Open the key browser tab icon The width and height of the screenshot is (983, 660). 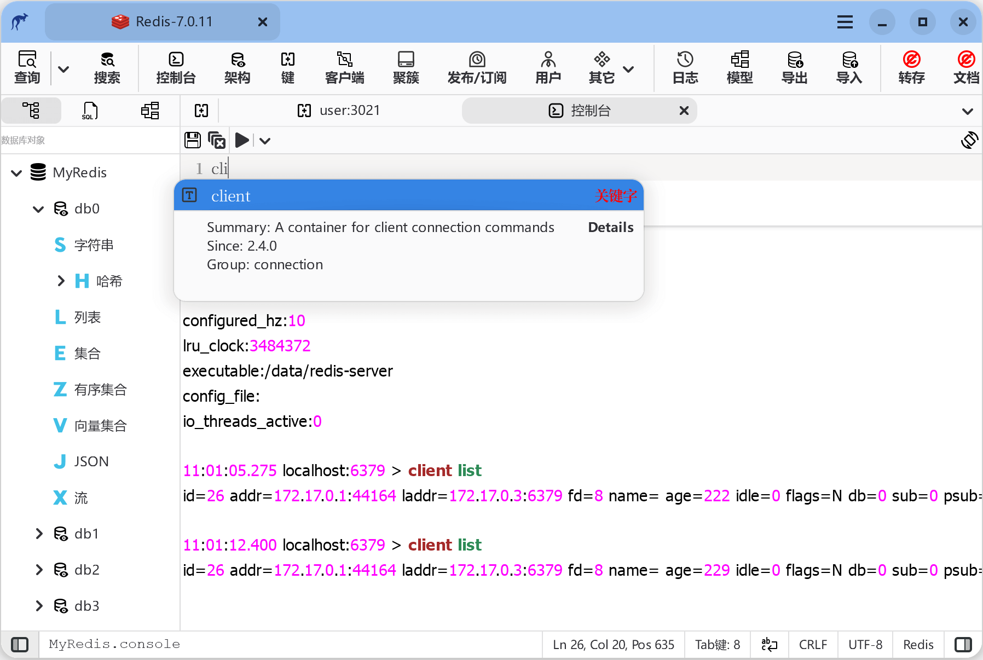201,111
